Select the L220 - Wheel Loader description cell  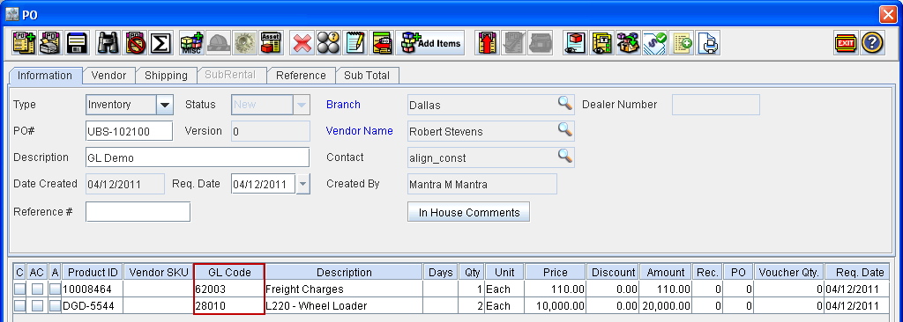tap(344, 306)
